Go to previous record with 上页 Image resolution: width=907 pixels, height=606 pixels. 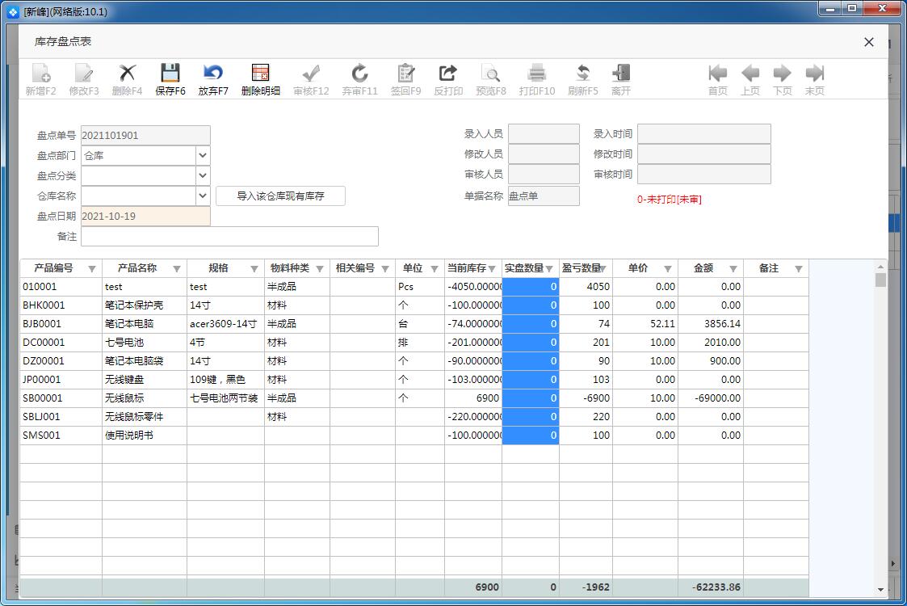[750, 74]
